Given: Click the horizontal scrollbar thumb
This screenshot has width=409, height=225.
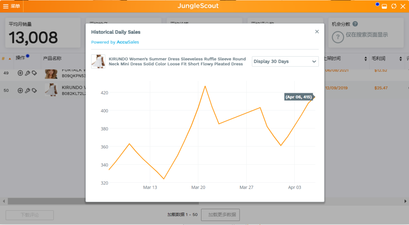Looking at the screenshot, I should tap(103, 201).
